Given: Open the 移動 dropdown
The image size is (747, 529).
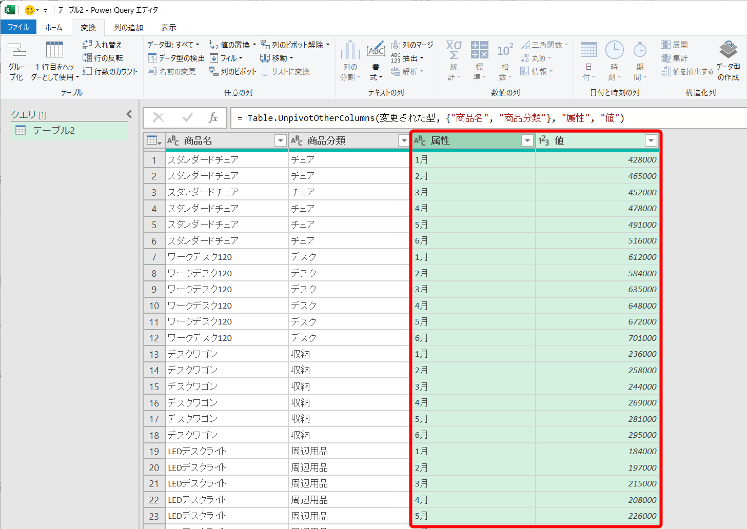Looking at the screenshot, I should point(277,58).
